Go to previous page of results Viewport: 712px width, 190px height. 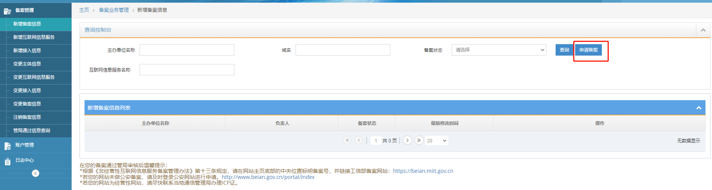pos(359,141)
